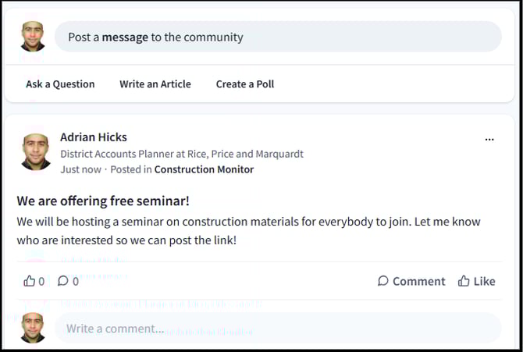Click the post body text about hosting seminar
Screen dimensions: 523x352
248,231
